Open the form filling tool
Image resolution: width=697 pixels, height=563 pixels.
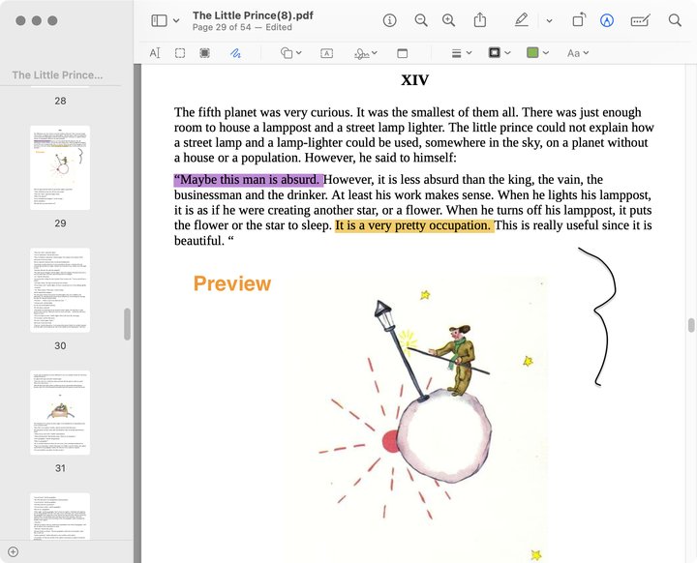640,20
